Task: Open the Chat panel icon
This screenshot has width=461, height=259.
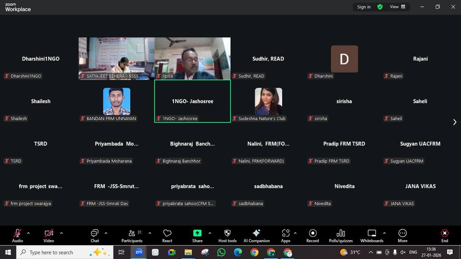Action: point(94,233)
